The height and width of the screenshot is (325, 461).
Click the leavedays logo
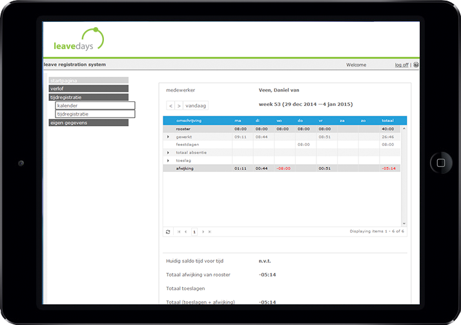(79, 39)
